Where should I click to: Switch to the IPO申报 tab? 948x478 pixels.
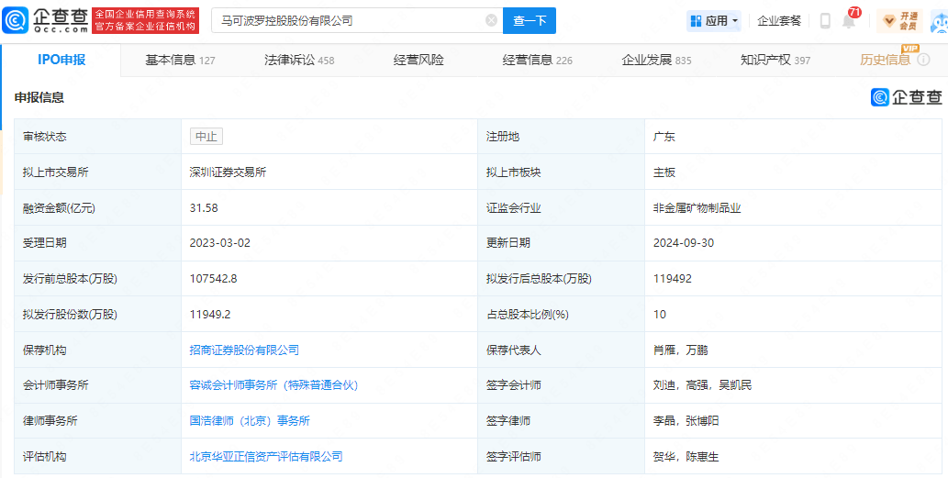[61, 60]
